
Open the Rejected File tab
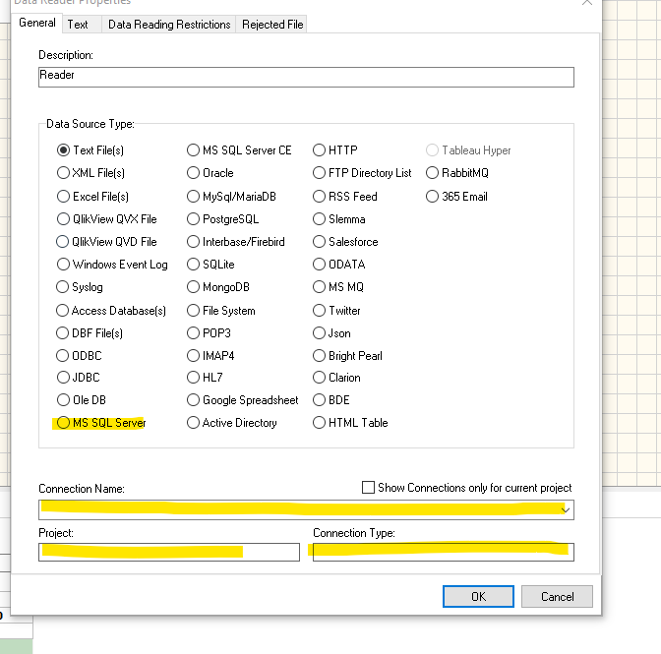click(x=272, y=25)
